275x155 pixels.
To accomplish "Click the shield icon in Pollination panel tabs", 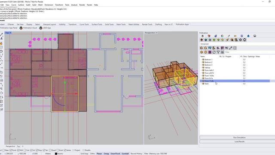I will point(209,36).
